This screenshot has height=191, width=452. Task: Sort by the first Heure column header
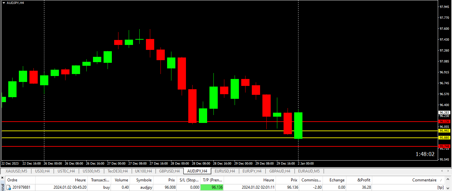pyautogui.click(x=61, y=180)
